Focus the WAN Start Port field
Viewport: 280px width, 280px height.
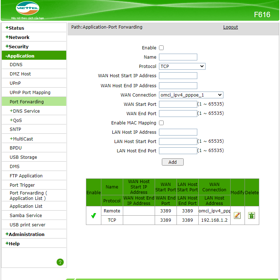178,104
